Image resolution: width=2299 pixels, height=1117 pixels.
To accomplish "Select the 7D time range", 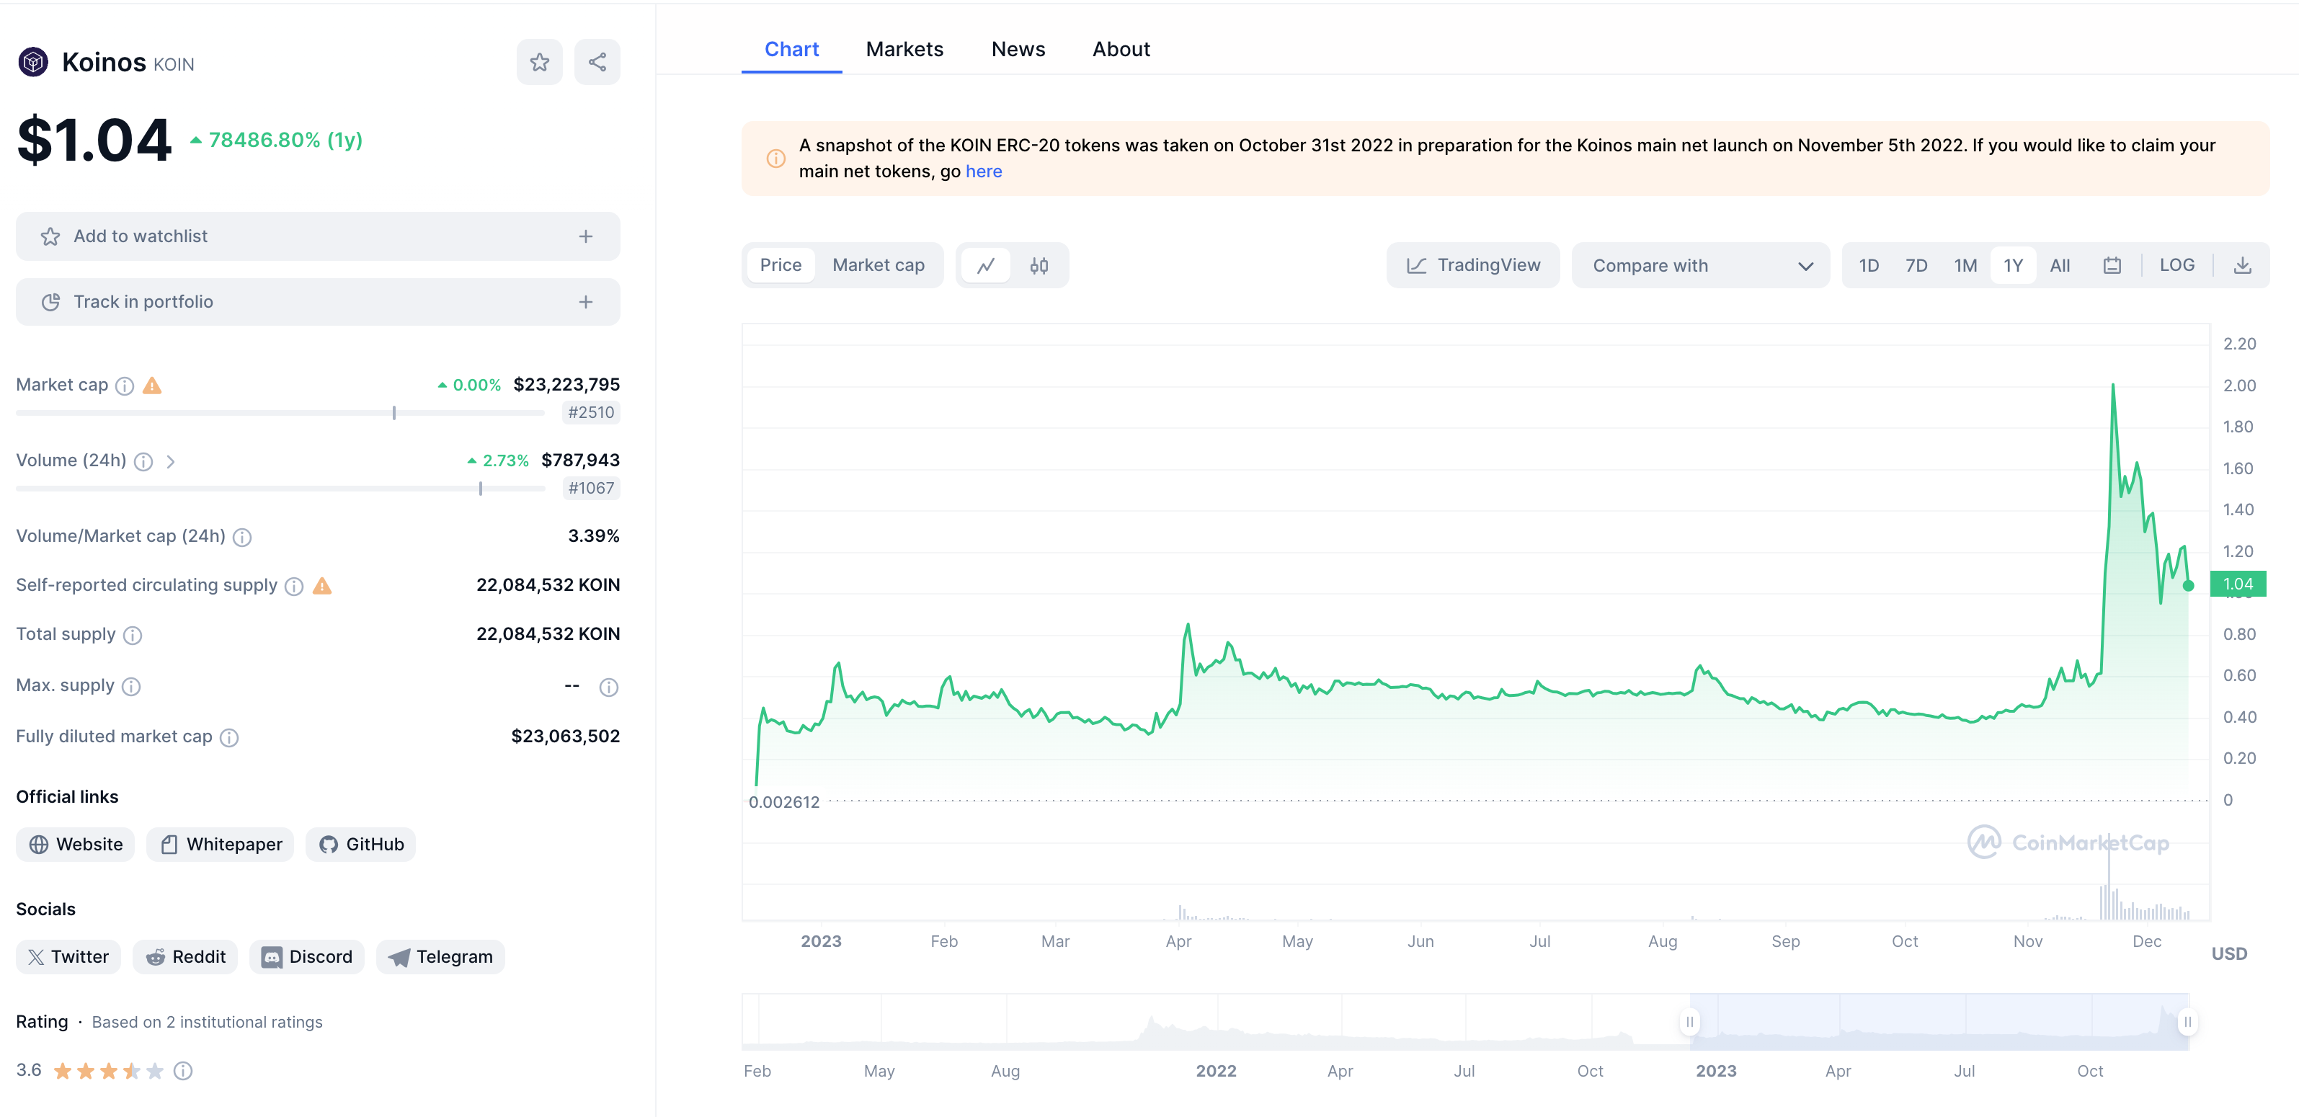I will point(1916,266).
